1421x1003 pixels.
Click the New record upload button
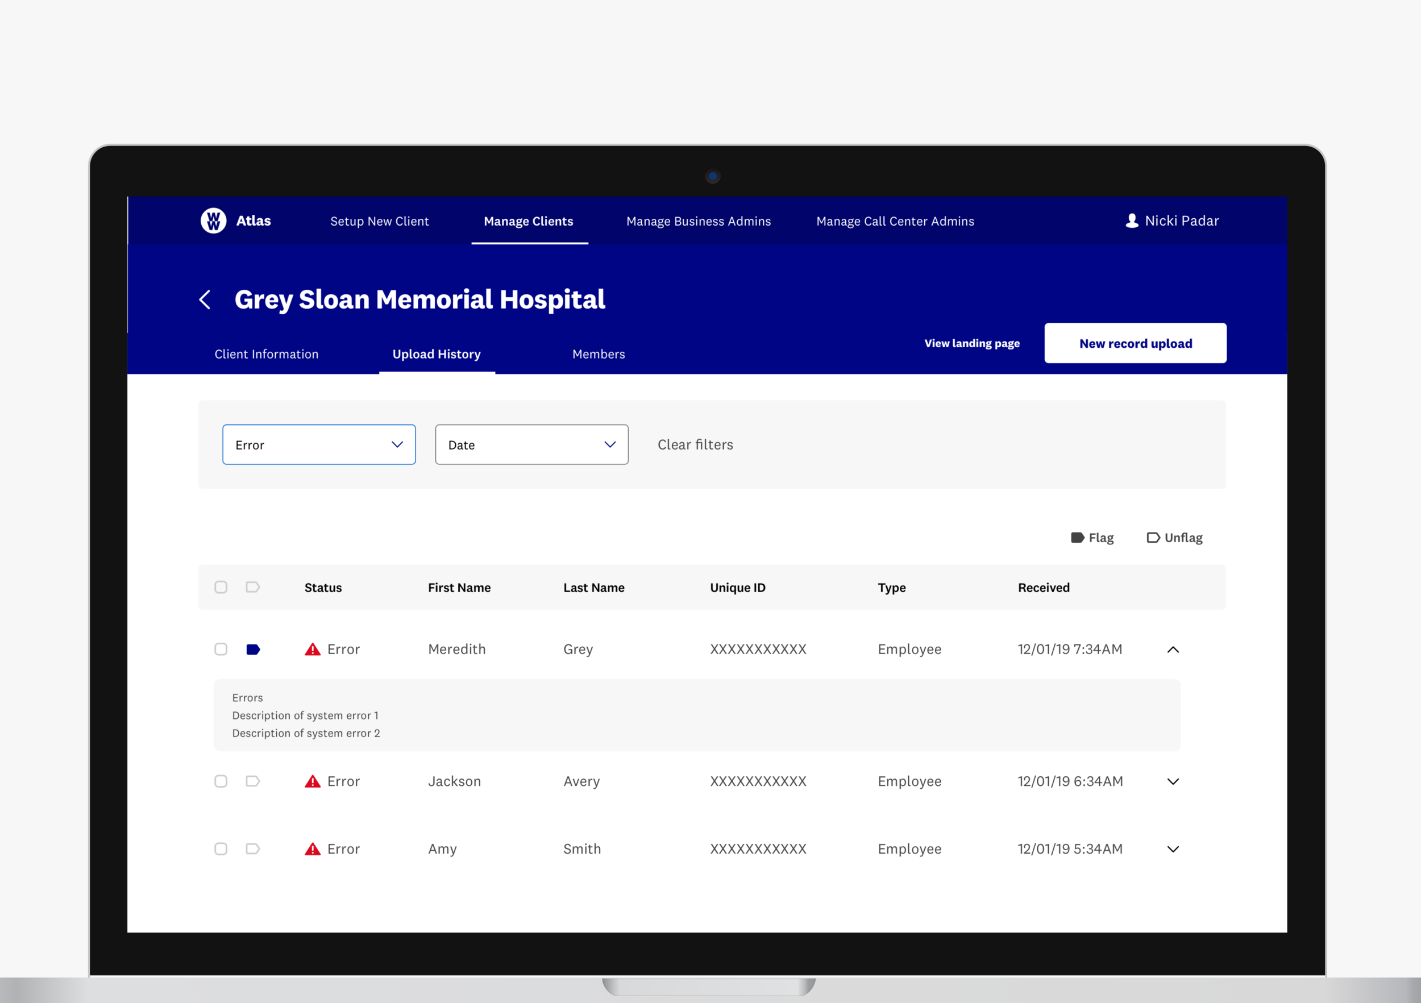(x=1135, y=343)
